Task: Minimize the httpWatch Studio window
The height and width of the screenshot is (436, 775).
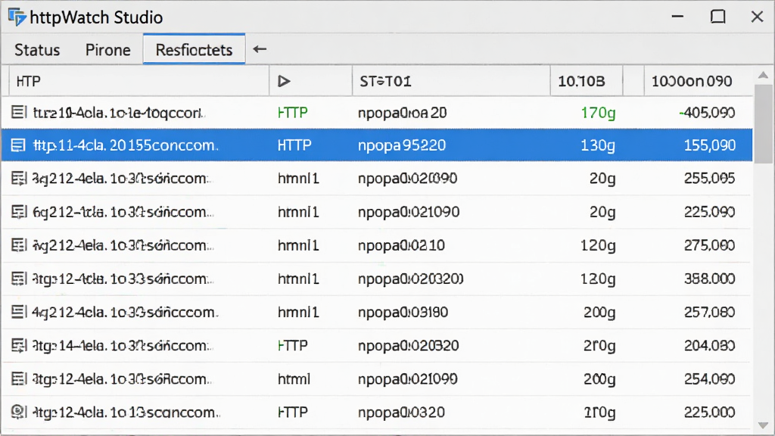Action: [x=677, y=17]
